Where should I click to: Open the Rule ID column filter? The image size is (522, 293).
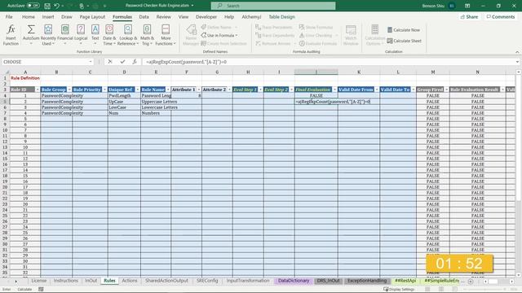[x=38, y=90]
